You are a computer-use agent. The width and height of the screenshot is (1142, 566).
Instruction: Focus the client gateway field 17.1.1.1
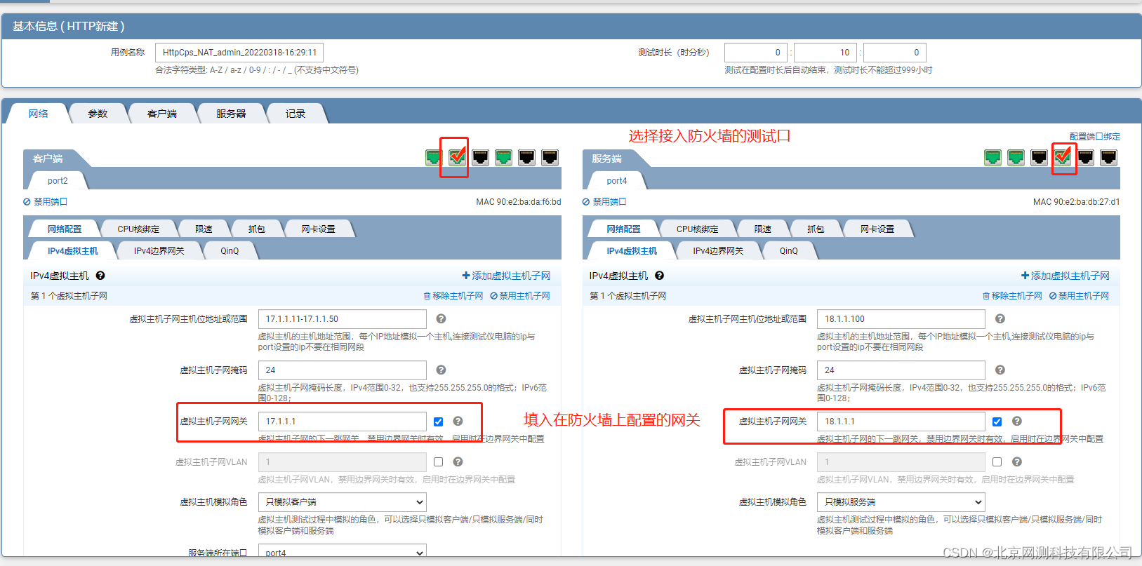tap(343, 422)
